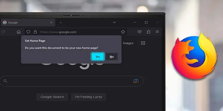Open the tracking protection shield

pos(29,32)
